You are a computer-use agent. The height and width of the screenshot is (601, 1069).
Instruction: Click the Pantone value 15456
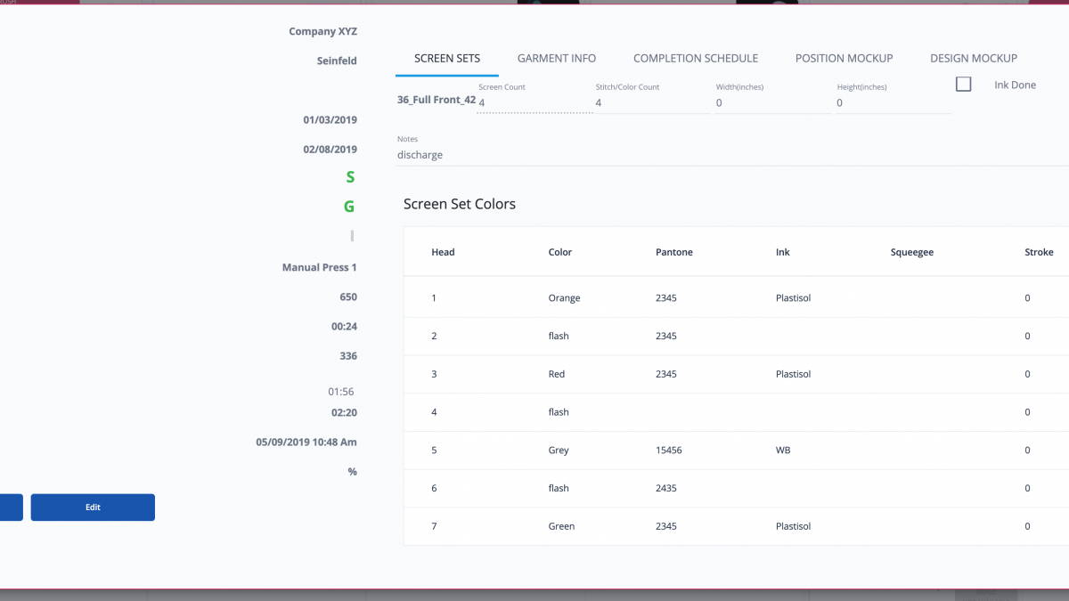click(668, 451)
